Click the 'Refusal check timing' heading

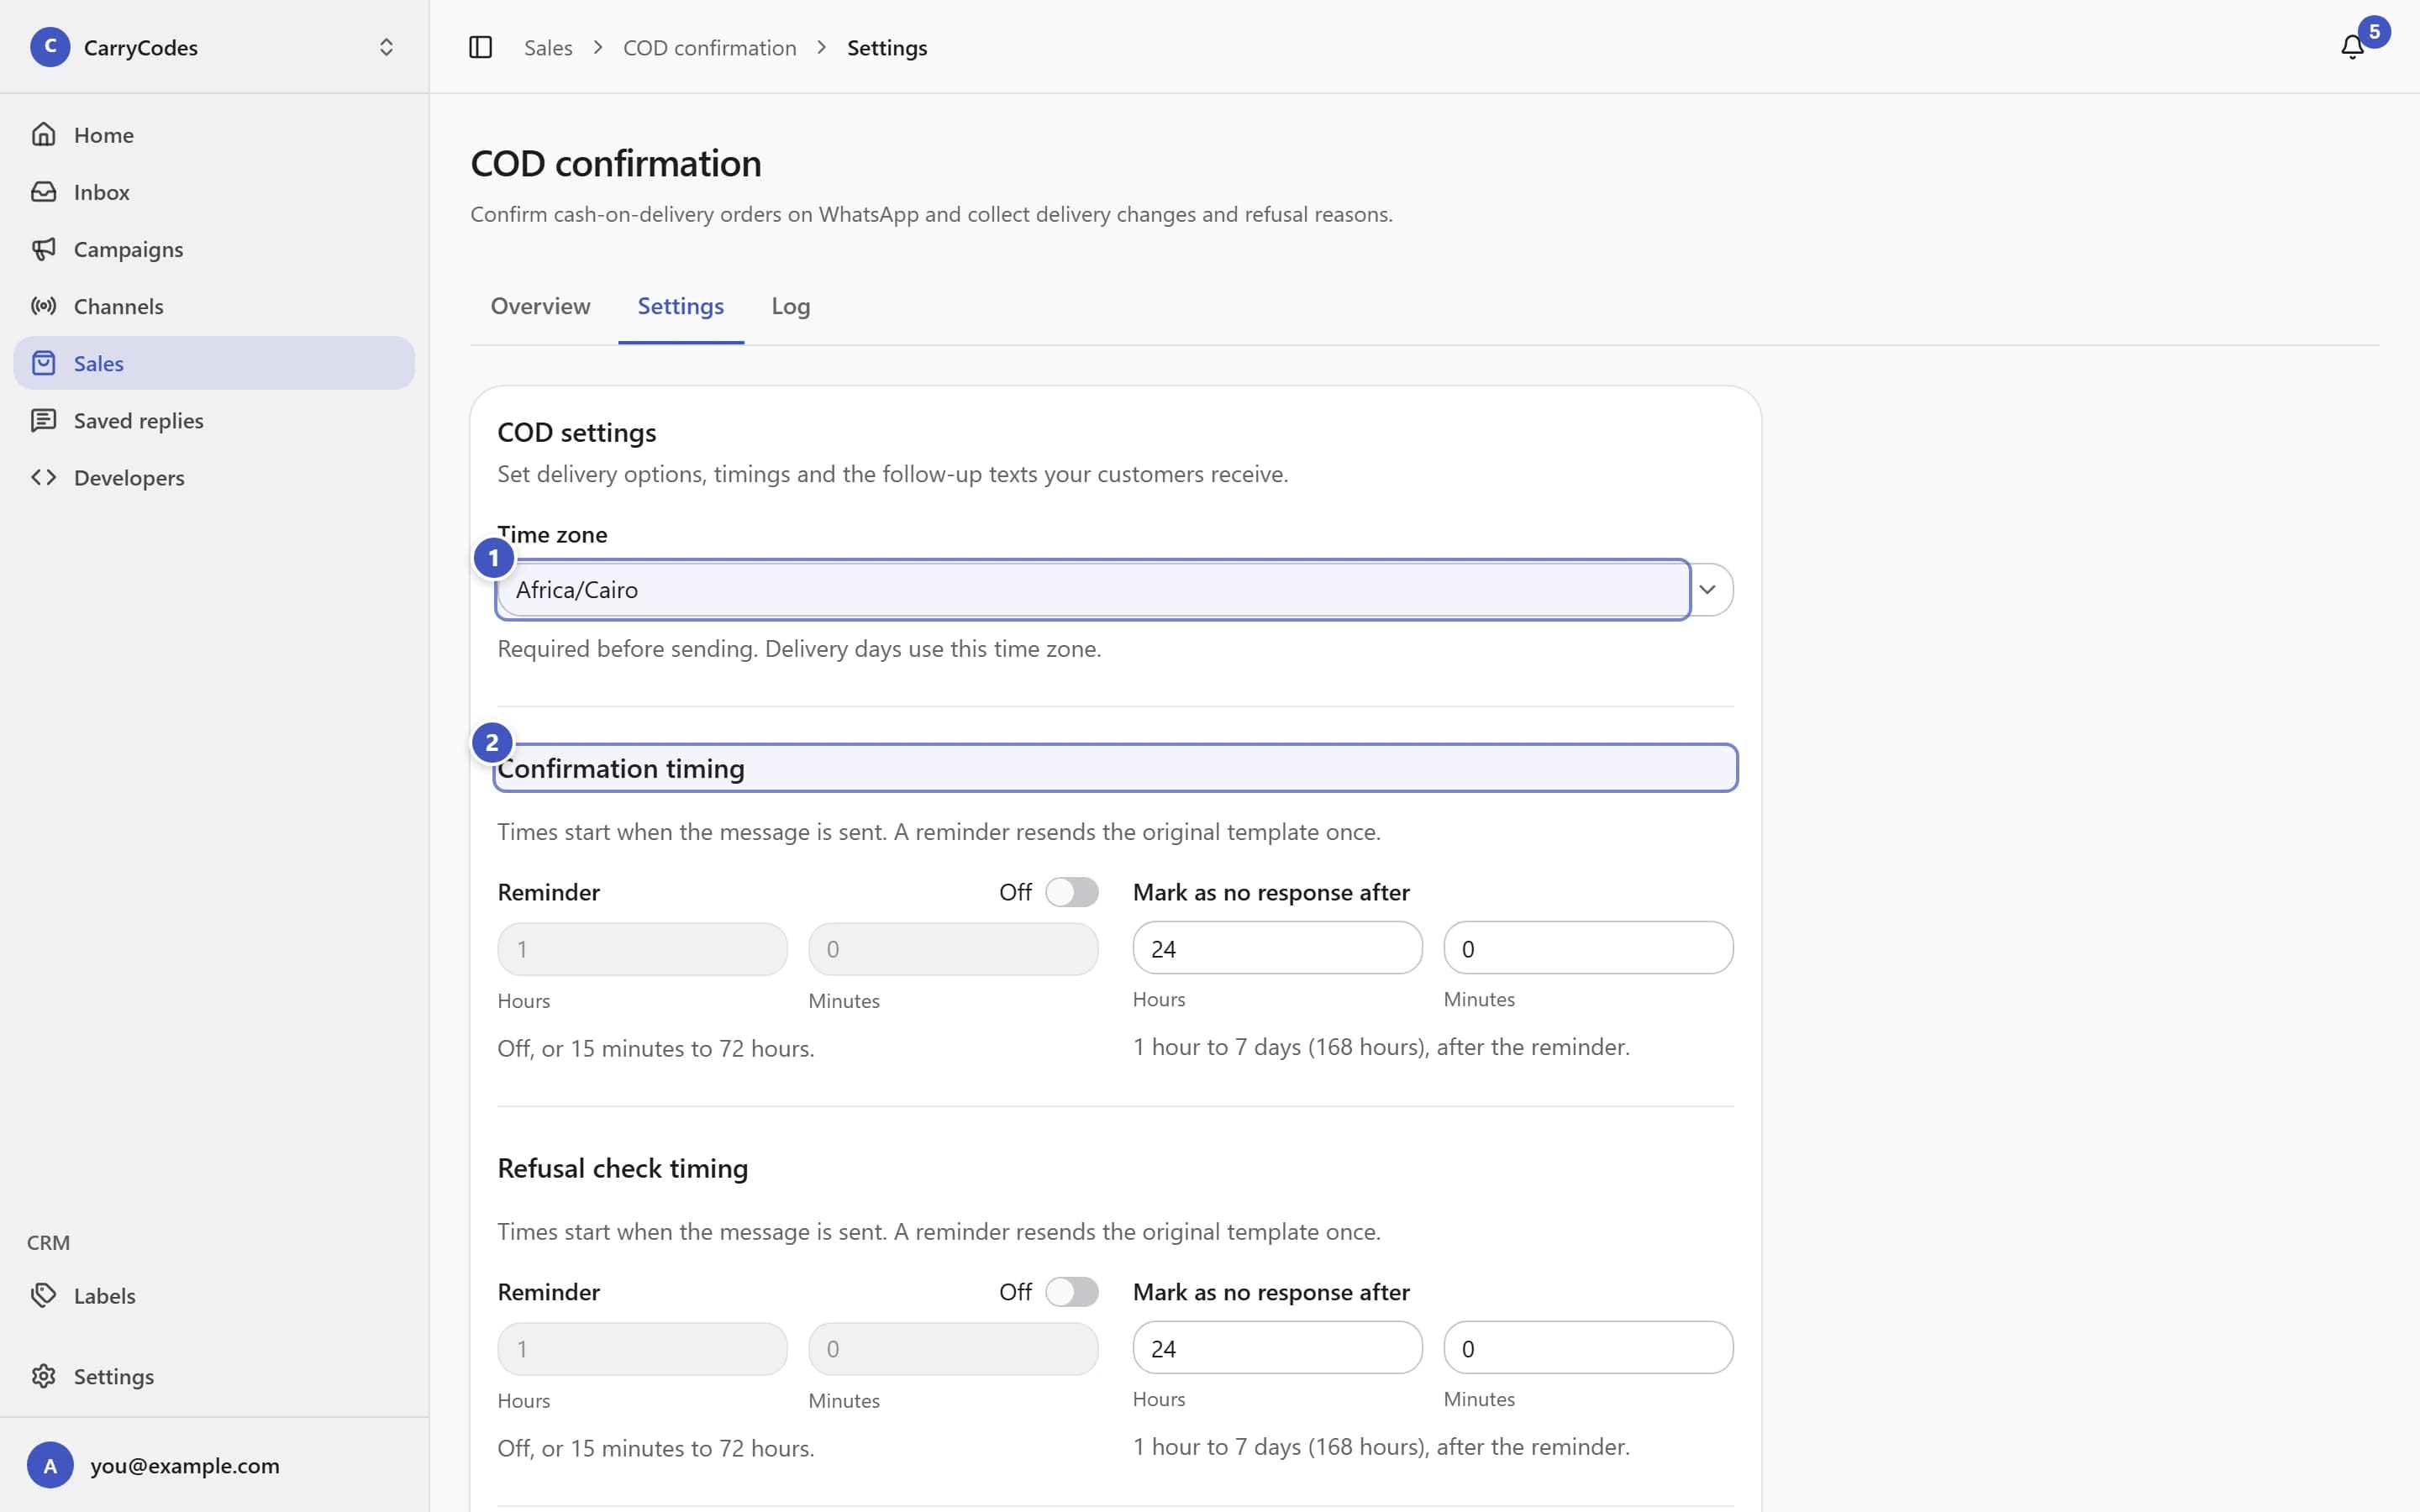click(622, 1168)
